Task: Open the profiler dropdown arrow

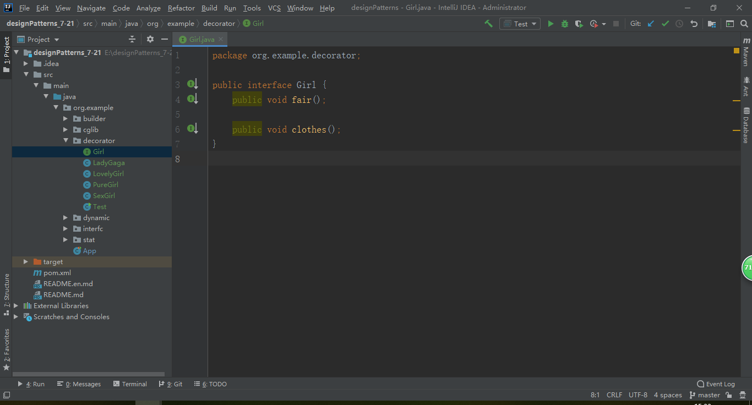Action: point(604,24)
